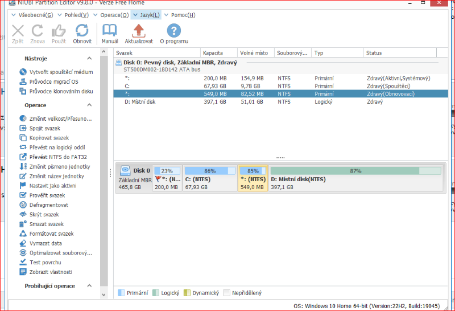Screen dimensions: 455x311
Task: Click the Použít apply thumbs-up icon
Action: (59, 31)
